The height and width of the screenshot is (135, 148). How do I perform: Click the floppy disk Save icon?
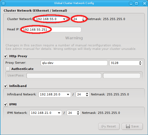click(x=128, y=126)
